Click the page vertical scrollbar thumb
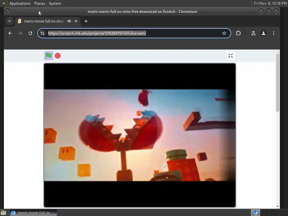 [278, 82]
